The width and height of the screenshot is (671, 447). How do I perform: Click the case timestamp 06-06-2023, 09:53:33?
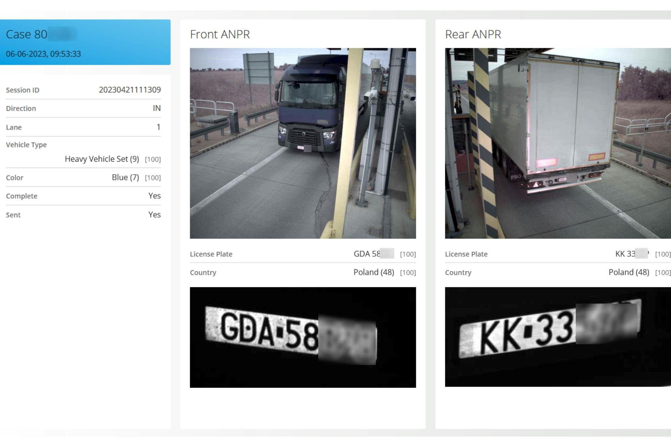(43, 54)
